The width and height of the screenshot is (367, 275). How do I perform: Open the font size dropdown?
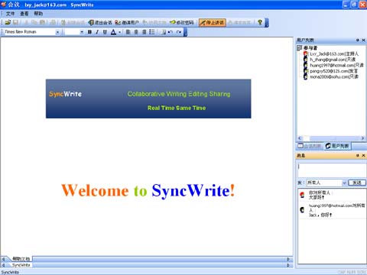82,32
